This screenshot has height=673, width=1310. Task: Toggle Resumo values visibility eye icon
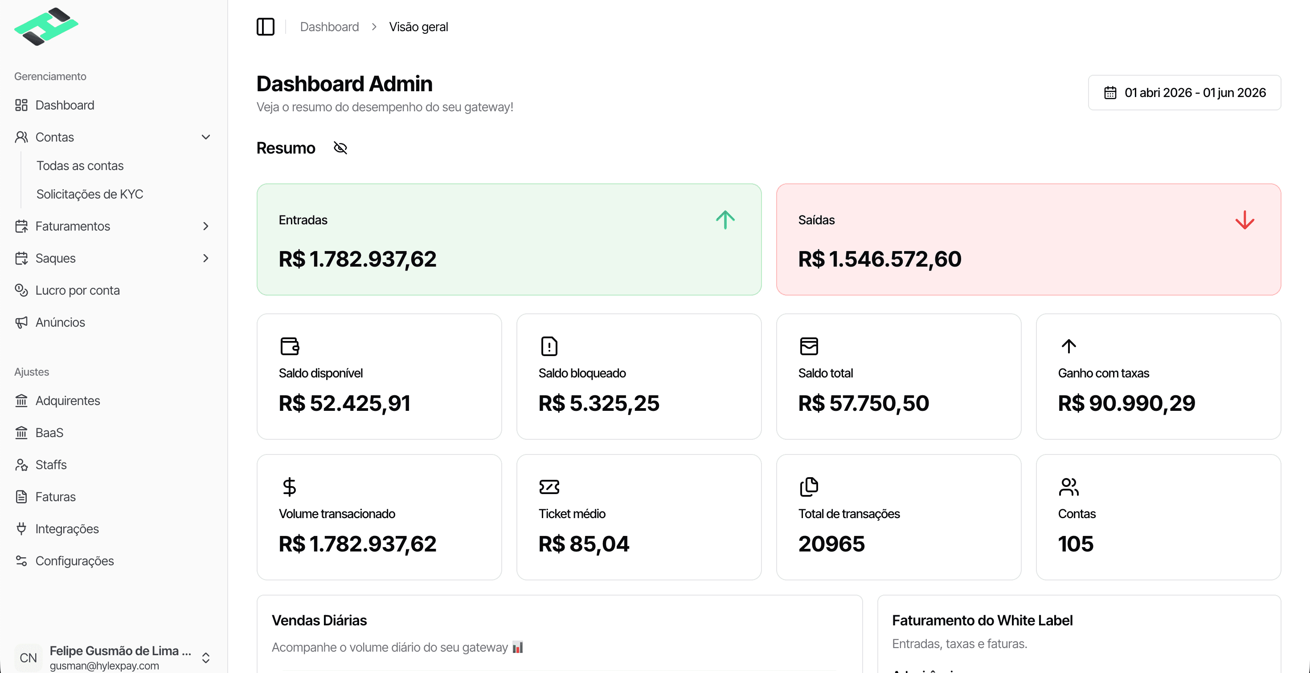coord(340,148)
